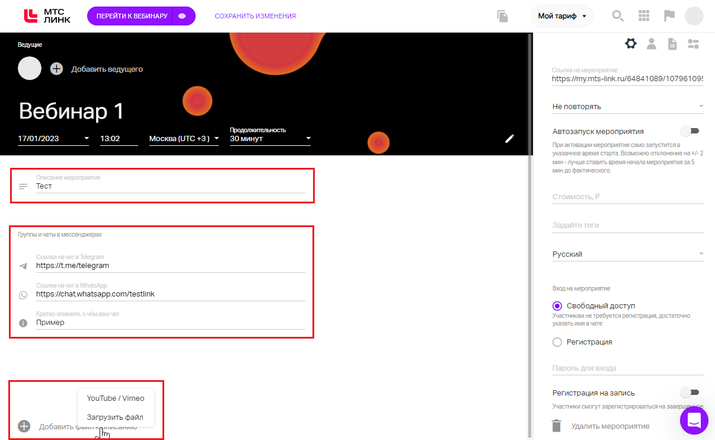Choose Загрузить файл menu option
The height and width of the screenshot is (440, 715).
116,417
